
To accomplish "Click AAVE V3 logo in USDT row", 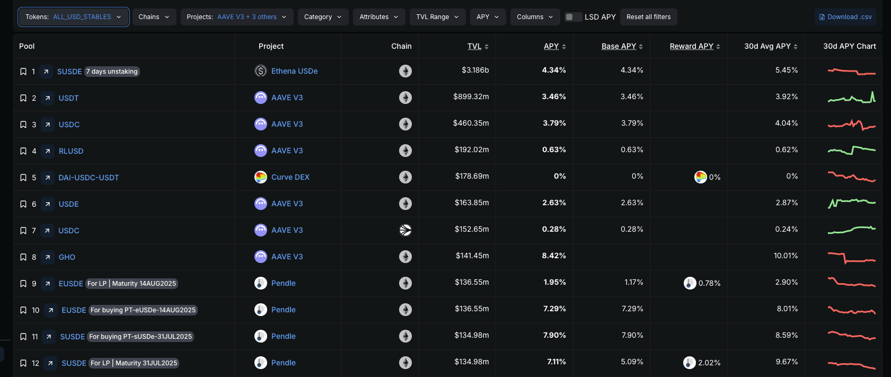I will pos(261,98).
